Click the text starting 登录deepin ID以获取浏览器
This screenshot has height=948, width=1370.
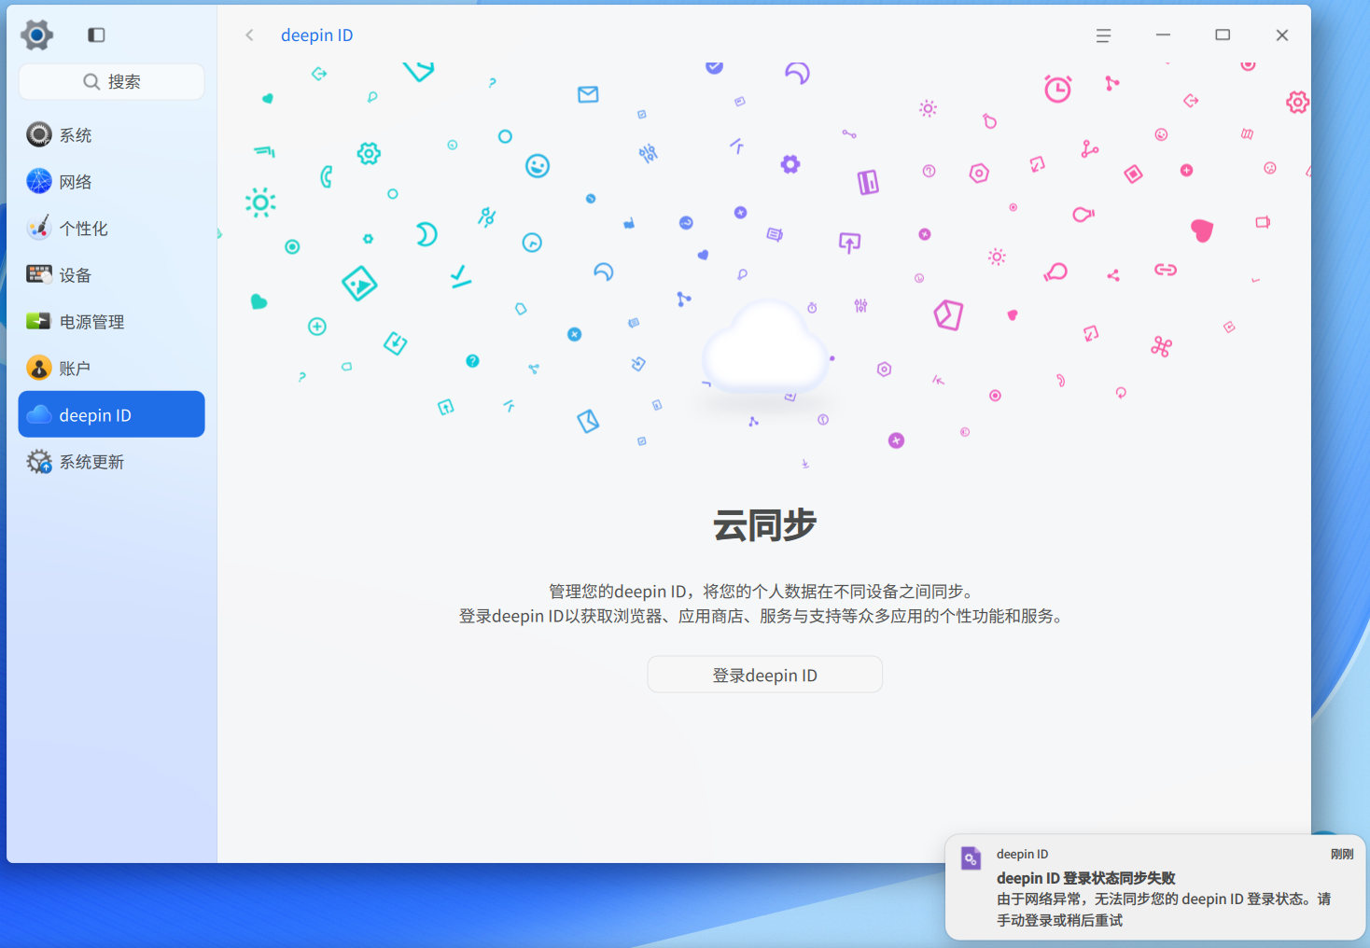[x=764, y=616]
